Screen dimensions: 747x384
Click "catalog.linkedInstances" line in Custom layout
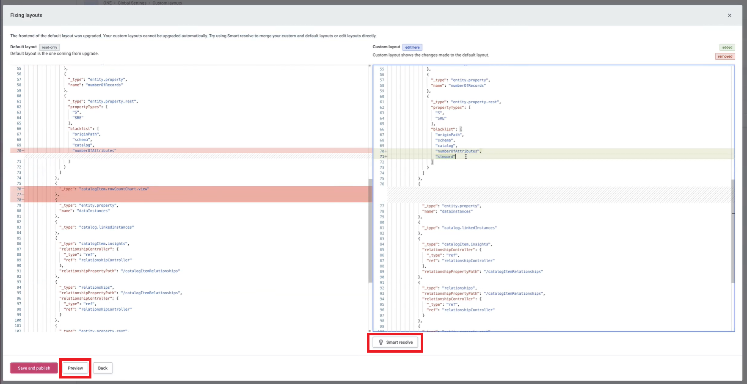click(469, 228)
